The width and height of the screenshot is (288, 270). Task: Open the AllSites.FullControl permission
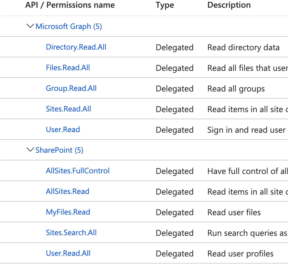[77, 171]
